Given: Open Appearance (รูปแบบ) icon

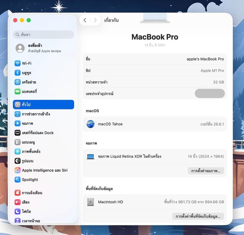Looking at the screenshot, I should (18, 161).
